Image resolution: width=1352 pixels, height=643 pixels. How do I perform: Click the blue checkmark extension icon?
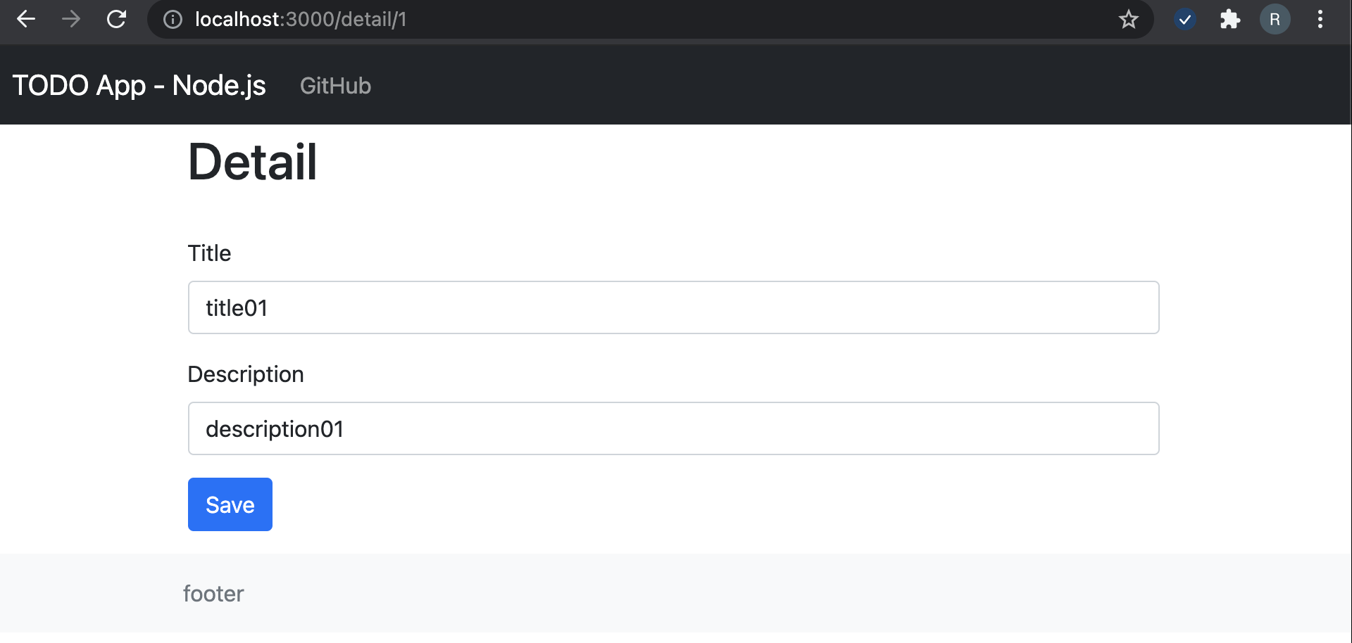1185,19
